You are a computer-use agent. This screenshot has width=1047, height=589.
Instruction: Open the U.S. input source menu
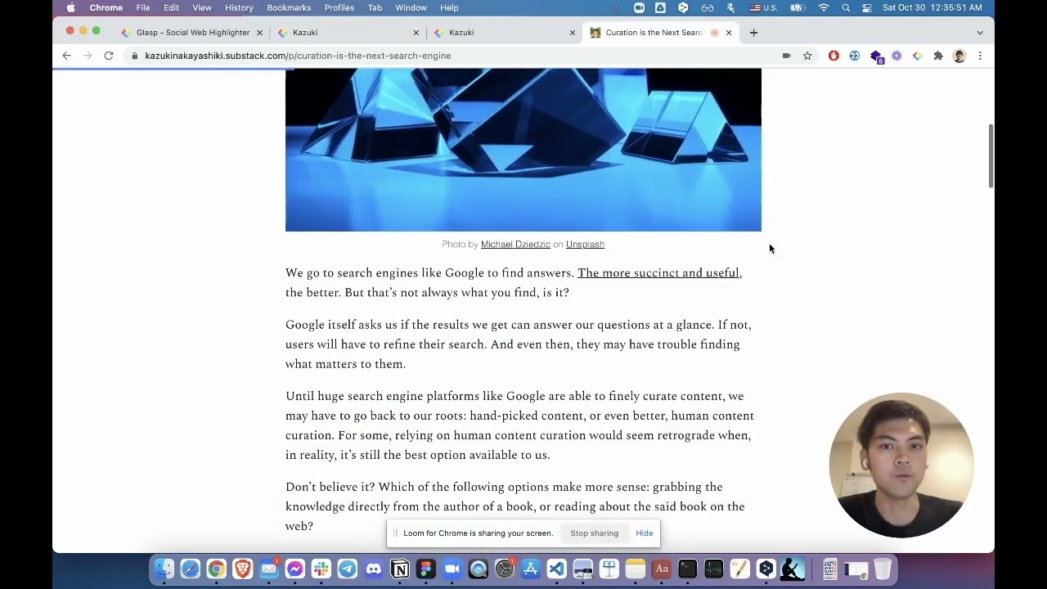[x=763, y=7]
